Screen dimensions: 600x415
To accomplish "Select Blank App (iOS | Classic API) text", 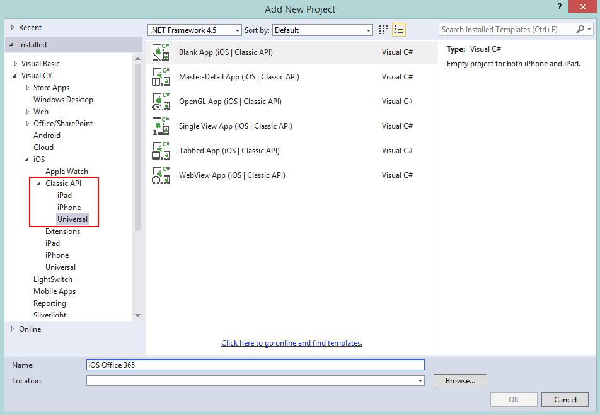I will (226, 52).
